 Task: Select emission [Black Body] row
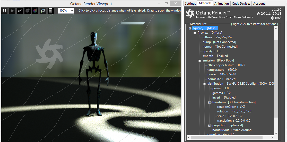[218, 60]
